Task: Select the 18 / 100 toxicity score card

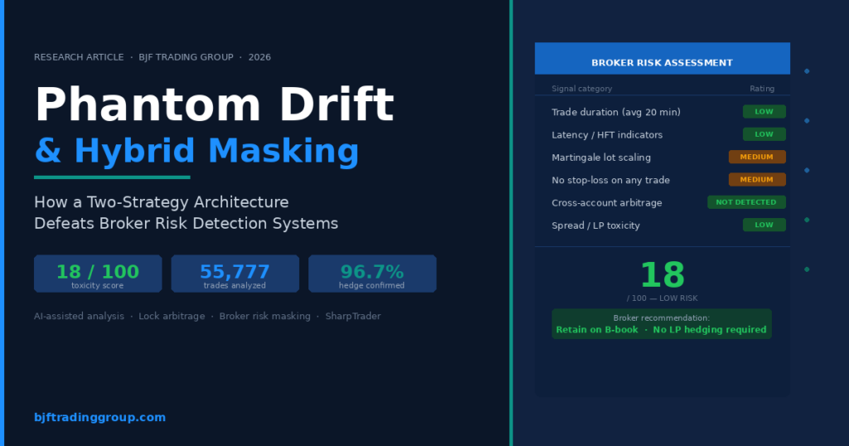Action: (x=98, y=274)
